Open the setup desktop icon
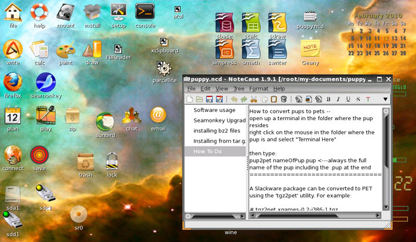 point(118,15)
